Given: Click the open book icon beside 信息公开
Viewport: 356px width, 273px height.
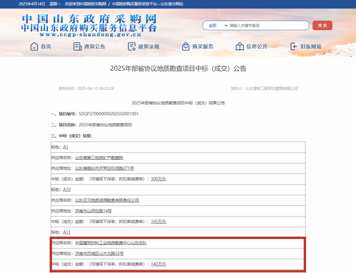Looking at the screenshot, I should tap(240, 46).
